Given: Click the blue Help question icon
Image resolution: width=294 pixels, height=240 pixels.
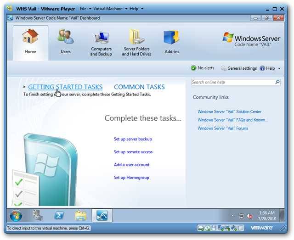Looking at the screenshot, I should pyautogui.click(x=262, y=68).
